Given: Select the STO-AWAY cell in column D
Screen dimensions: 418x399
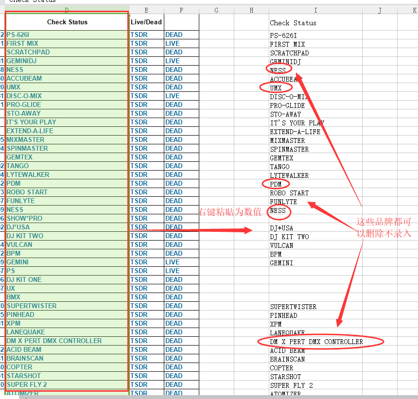Looking at the screenshot, I should (67, 114).
